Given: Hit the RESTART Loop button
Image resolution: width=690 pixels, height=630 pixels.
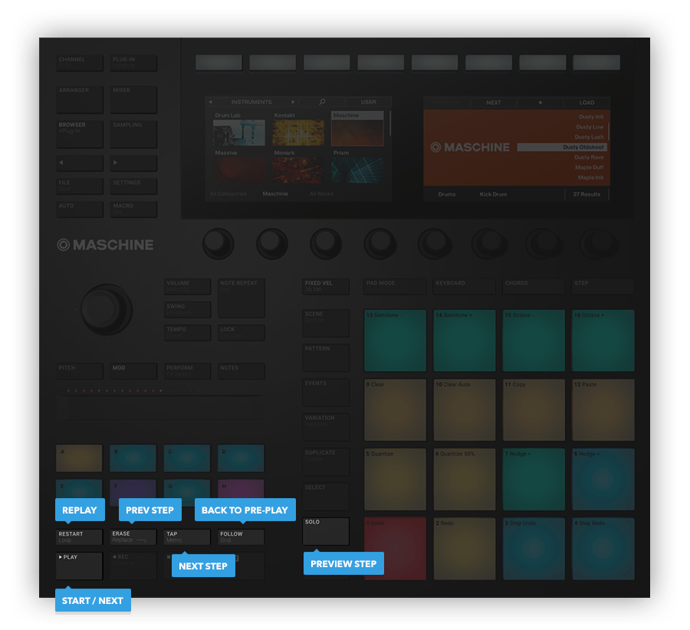Looking at the screenshot, I should 79,537.
